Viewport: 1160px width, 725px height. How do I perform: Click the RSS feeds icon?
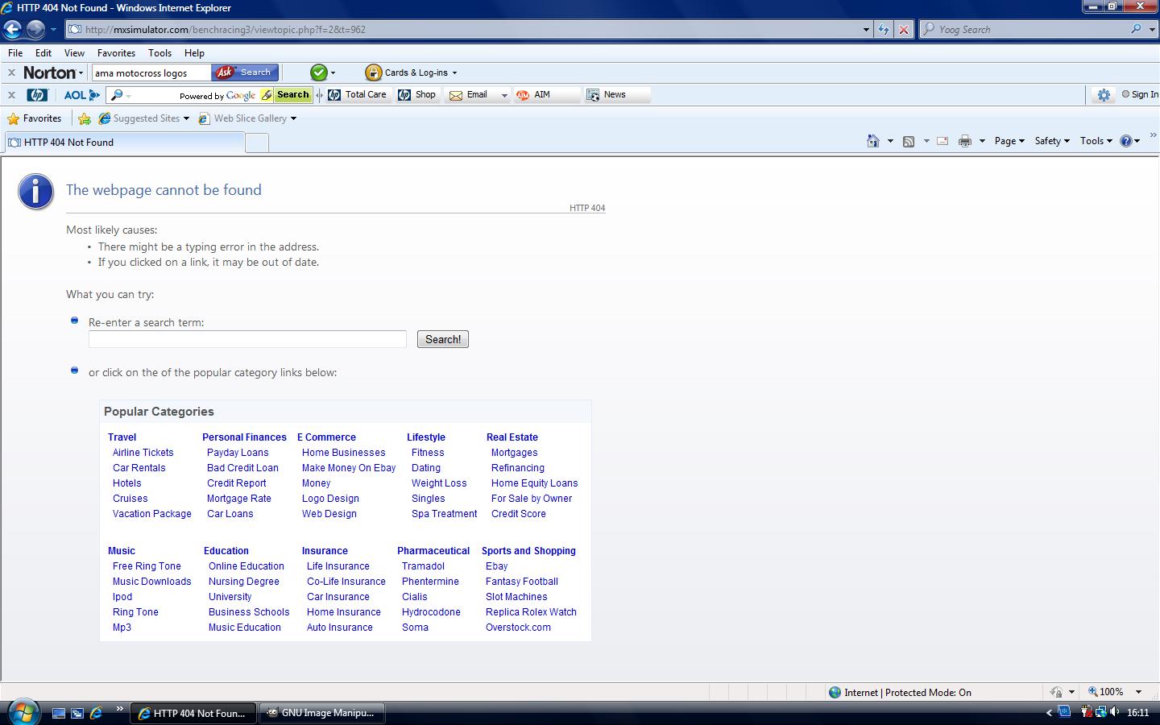coord(909,141)
